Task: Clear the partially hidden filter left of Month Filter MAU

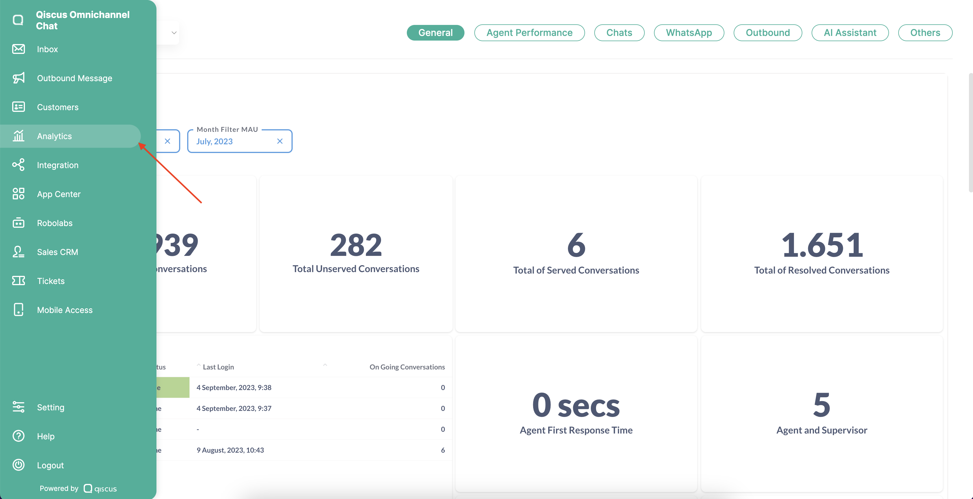Action: click(168, 141)
